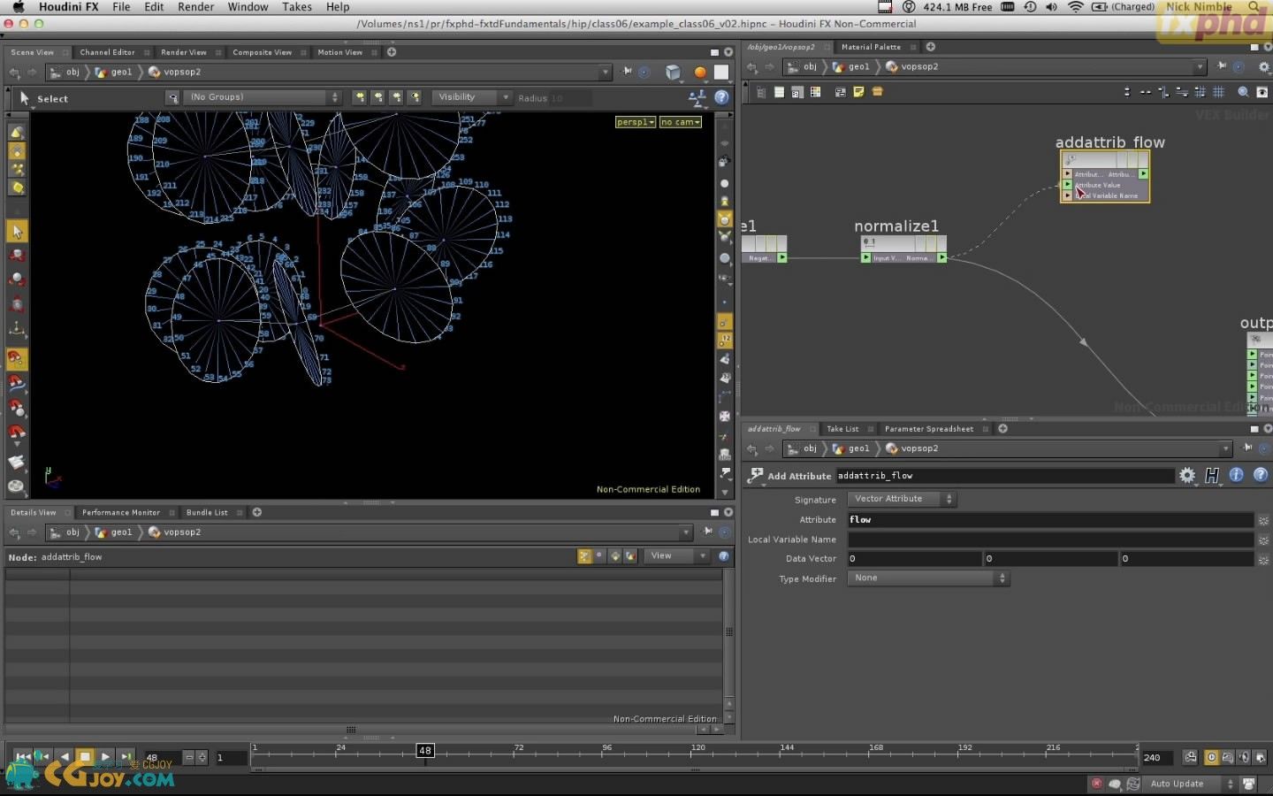Click the network editor gear settings icon
The image size is (1273, 796).
pyautogui.click(x=1263, y=67)
